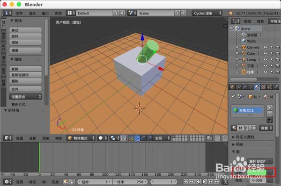Click the 合并 (Join) button
Screen dimensions: 281x186
(x=25, y=89)
